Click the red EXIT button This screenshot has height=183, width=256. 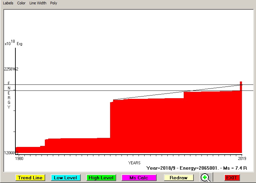point(232,178)
